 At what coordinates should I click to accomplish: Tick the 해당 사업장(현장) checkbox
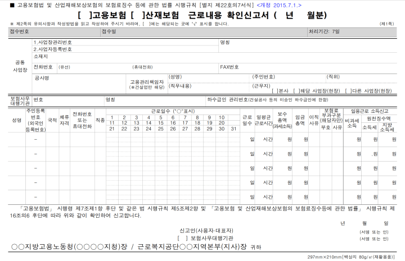pyautogui.click(x=297, y=91)
